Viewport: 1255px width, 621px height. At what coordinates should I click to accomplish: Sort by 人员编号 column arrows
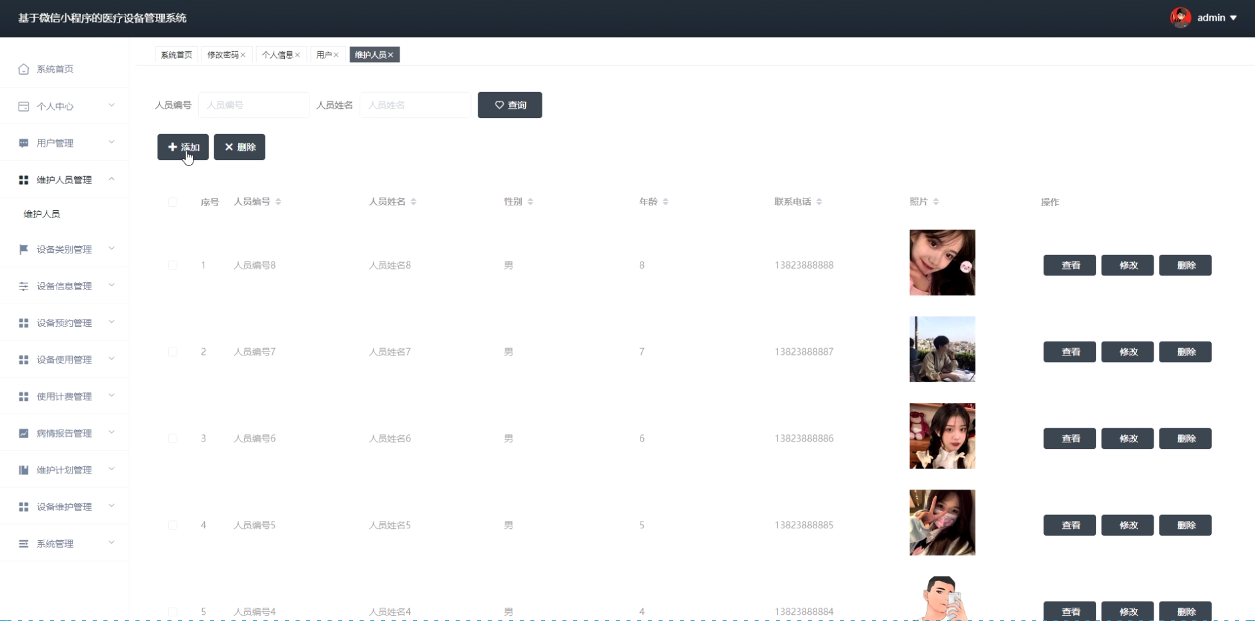[278, 201]
